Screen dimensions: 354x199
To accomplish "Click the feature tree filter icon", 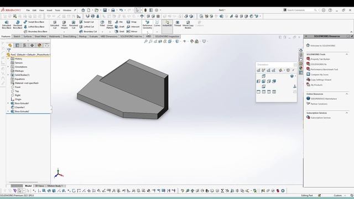I will pyautogui.click(x=9, y=50).
